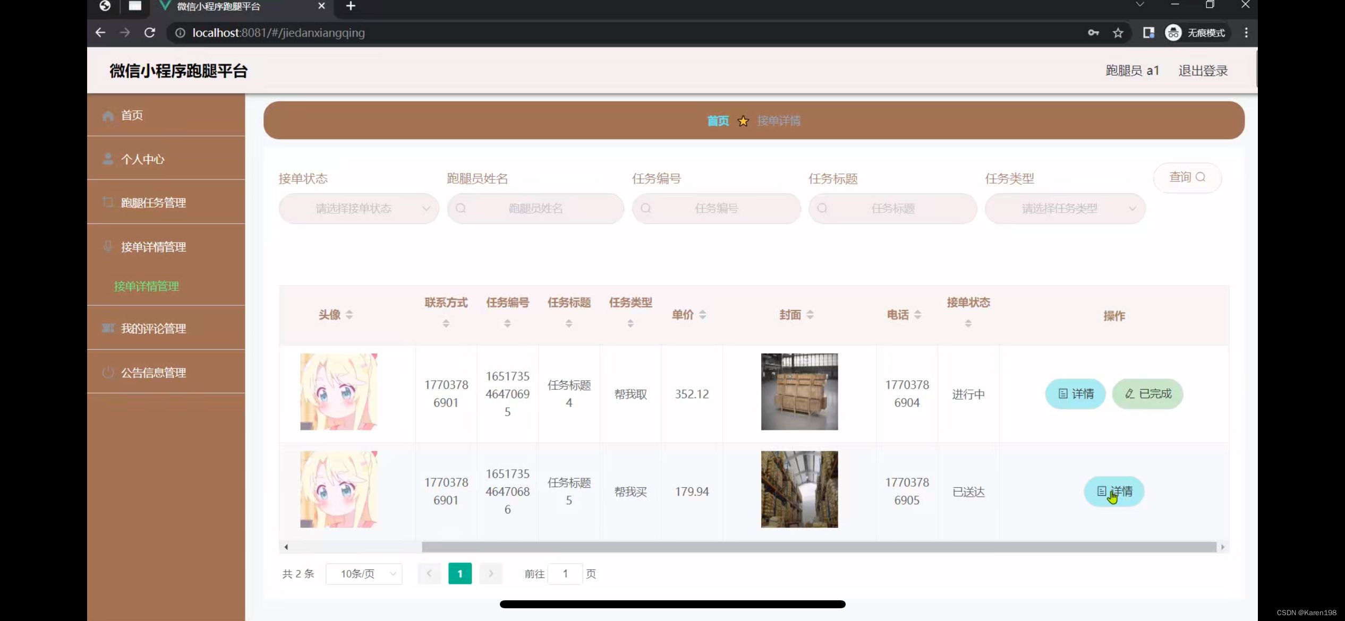Click the search icon in 任务标题 field
Image resolution: width=1345 pixels, height=621 pixels.
coord(822,209)
